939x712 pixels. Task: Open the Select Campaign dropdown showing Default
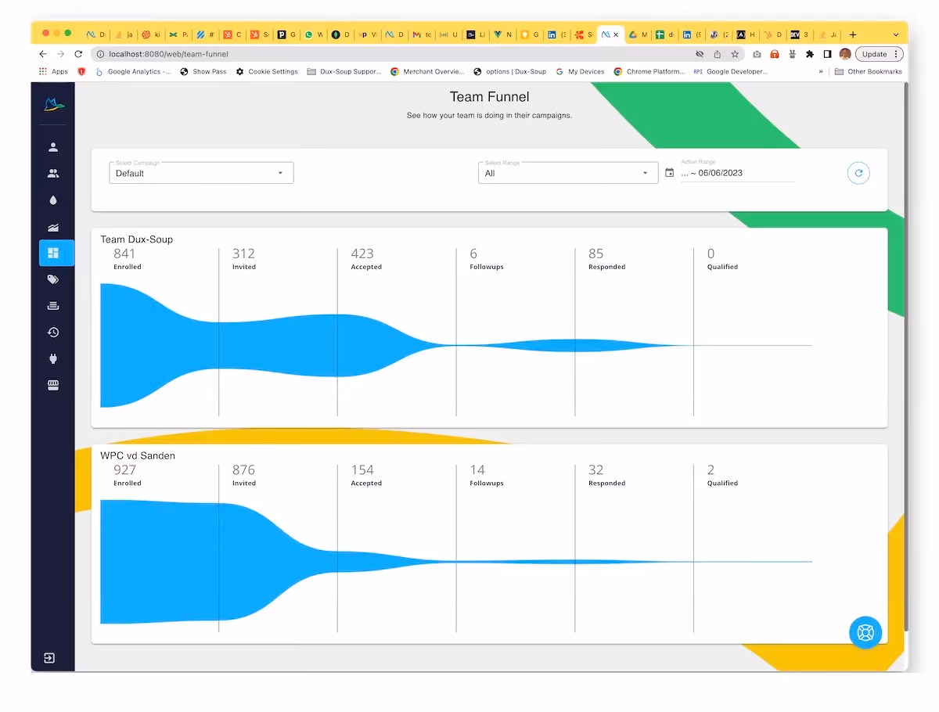201,173
